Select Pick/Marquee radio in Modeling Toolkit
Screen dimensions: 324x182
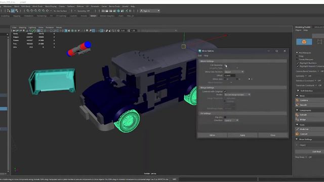click(x=297, y=53)
